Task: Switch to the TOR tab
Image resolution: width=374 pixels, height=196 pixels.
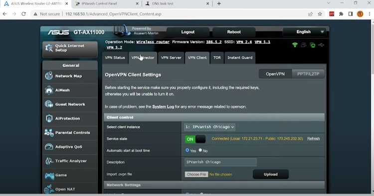Action: point(217,58)
